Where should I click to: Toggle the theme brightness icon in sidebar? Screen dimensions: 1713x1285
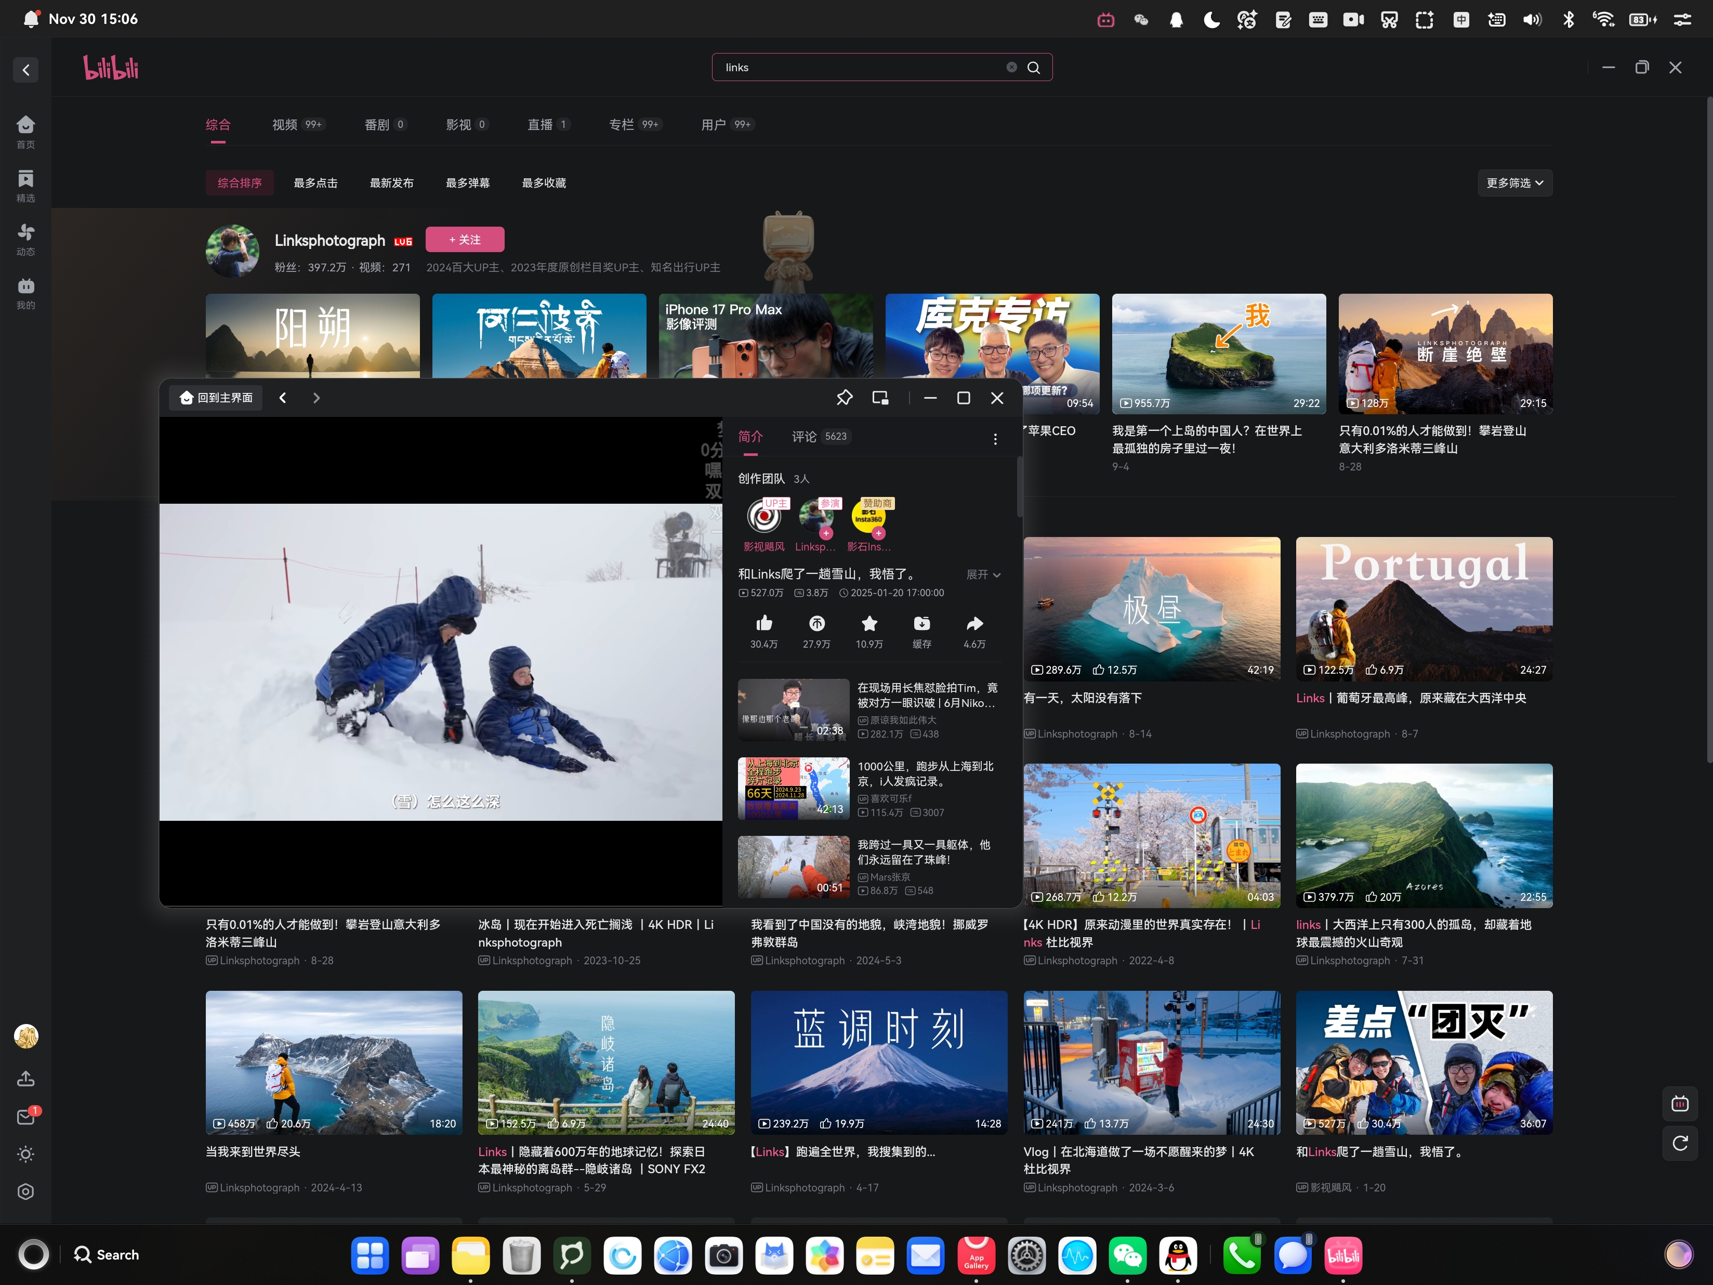[x=25, y=1154]
